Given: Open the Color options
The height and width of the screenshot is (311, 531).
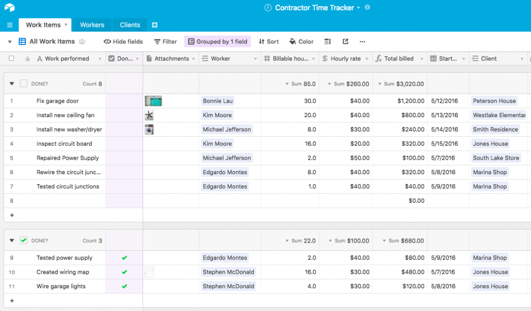Looking at the screenshot, I should 301,41.
